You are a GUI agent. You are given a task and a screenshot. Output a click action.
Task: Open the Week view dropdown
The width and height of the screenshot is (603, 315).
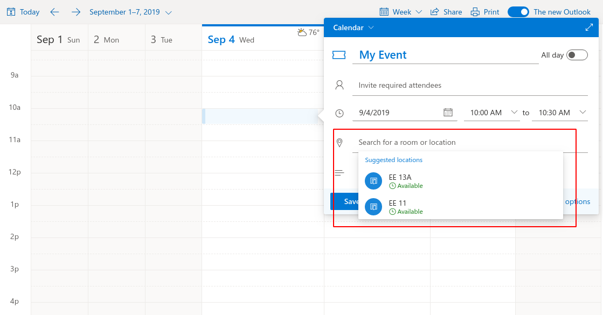pos(401,12)
